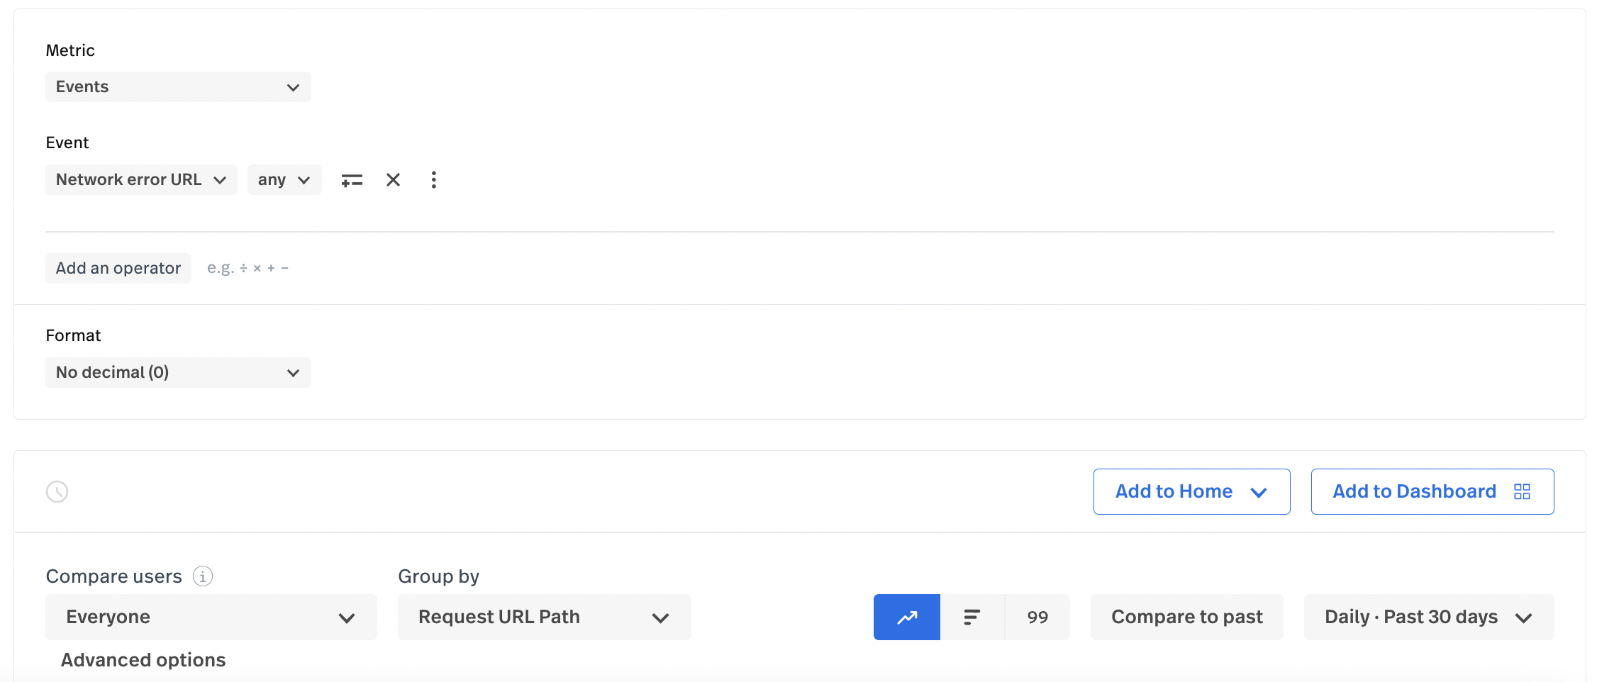The width and height of the screenshot is (1597, 682).
Task: Expand the 'any' condition dropdown
Action: tap(284, 180)
